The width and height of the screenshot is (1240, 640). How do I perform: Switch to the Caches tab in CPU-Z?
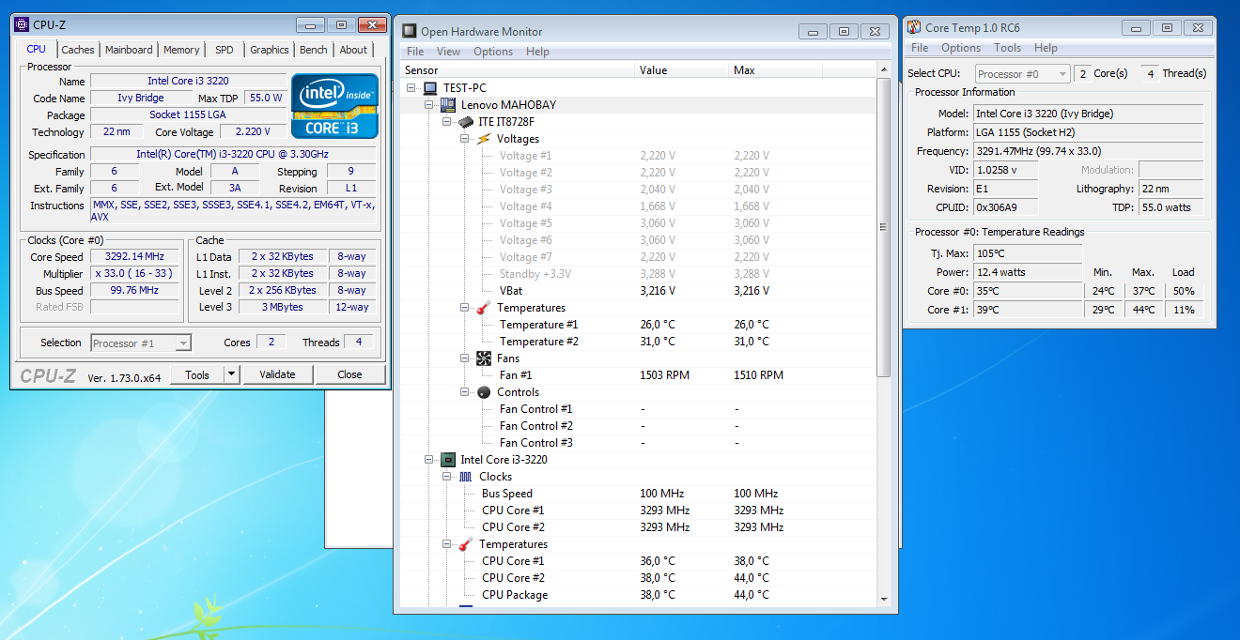(78, 50)
